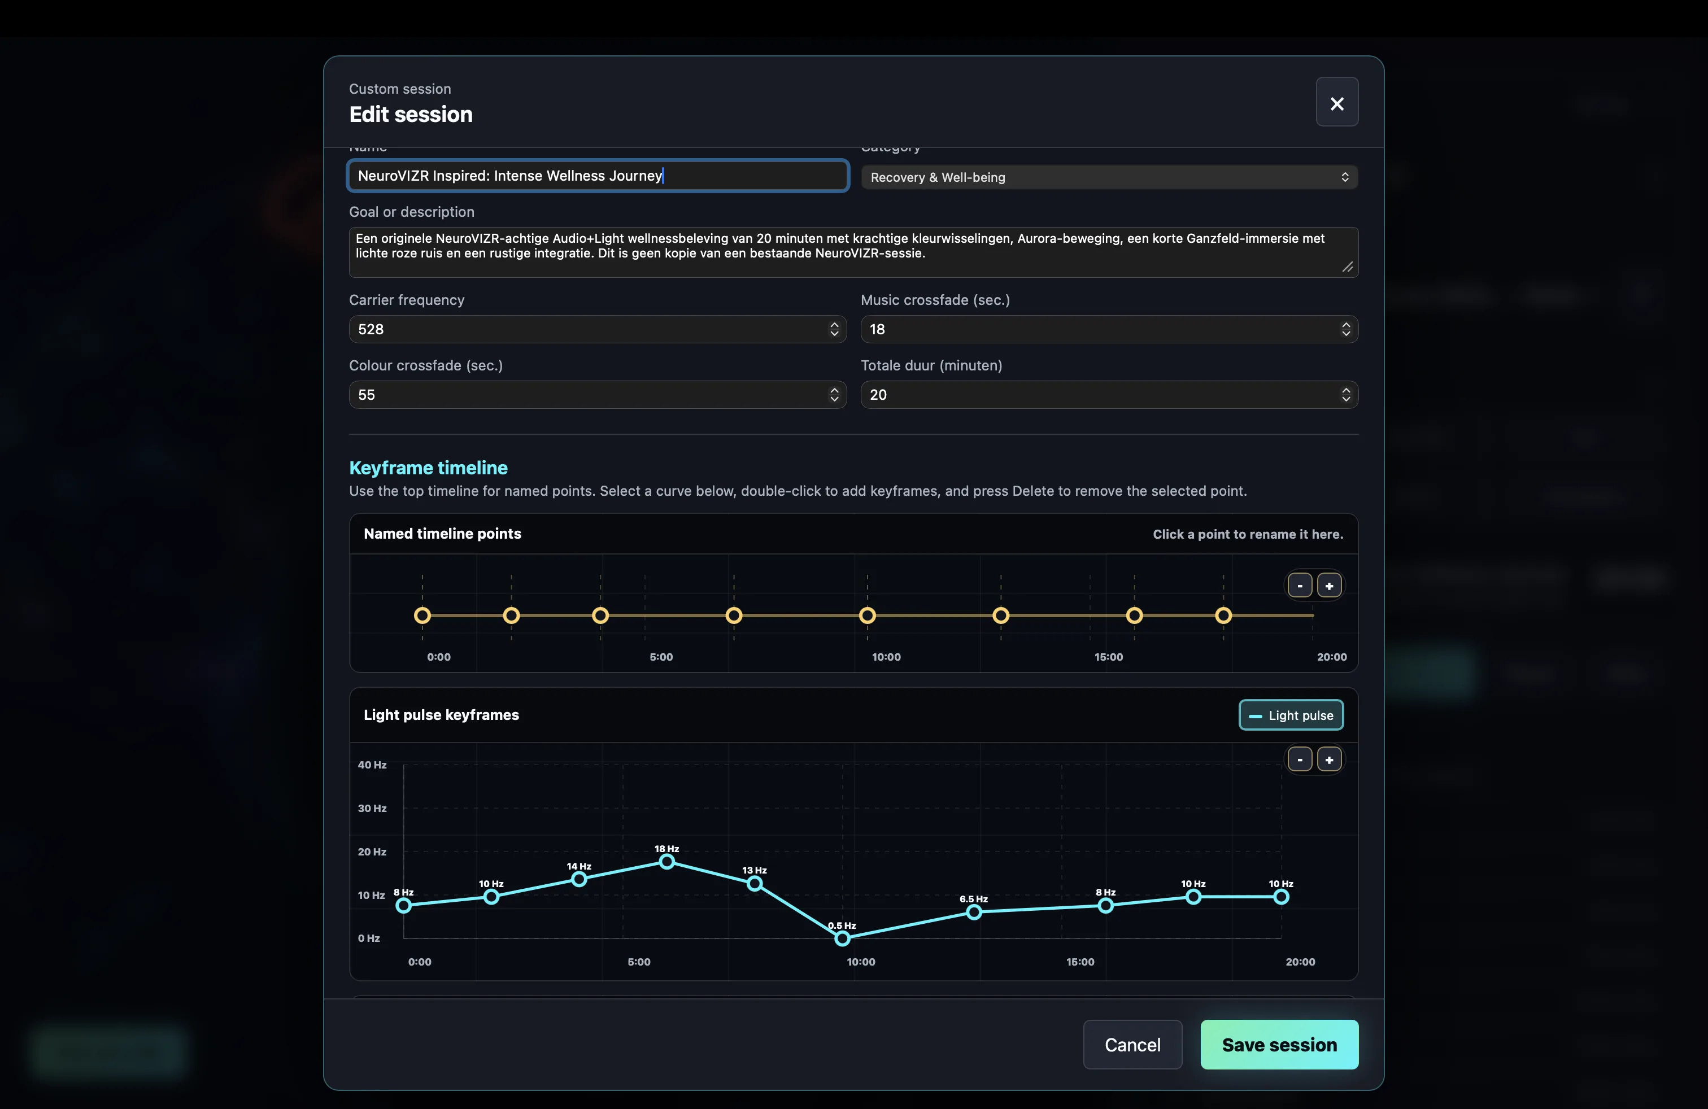
Task: Click the Carrier frequency stepper arrows
Action: tap(834, 329)
